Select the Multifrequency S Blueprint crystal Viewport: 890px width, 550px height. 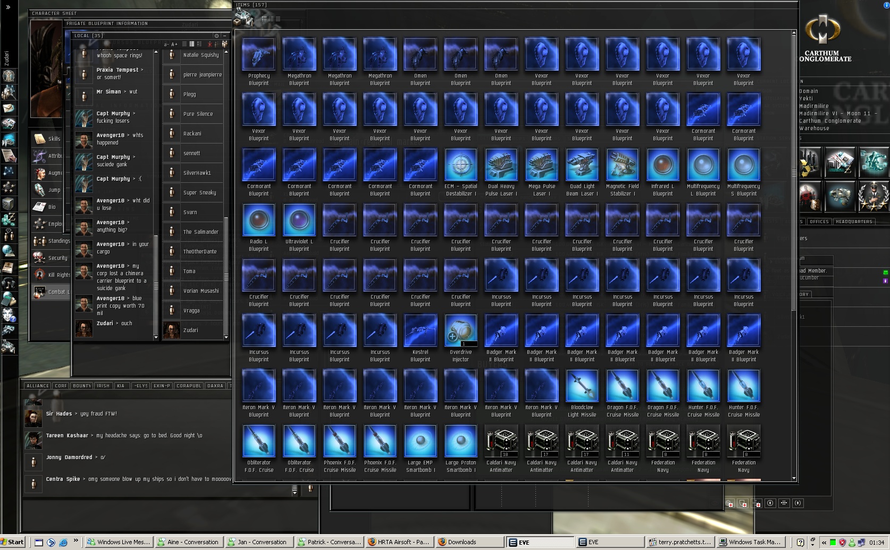(744, 172)
